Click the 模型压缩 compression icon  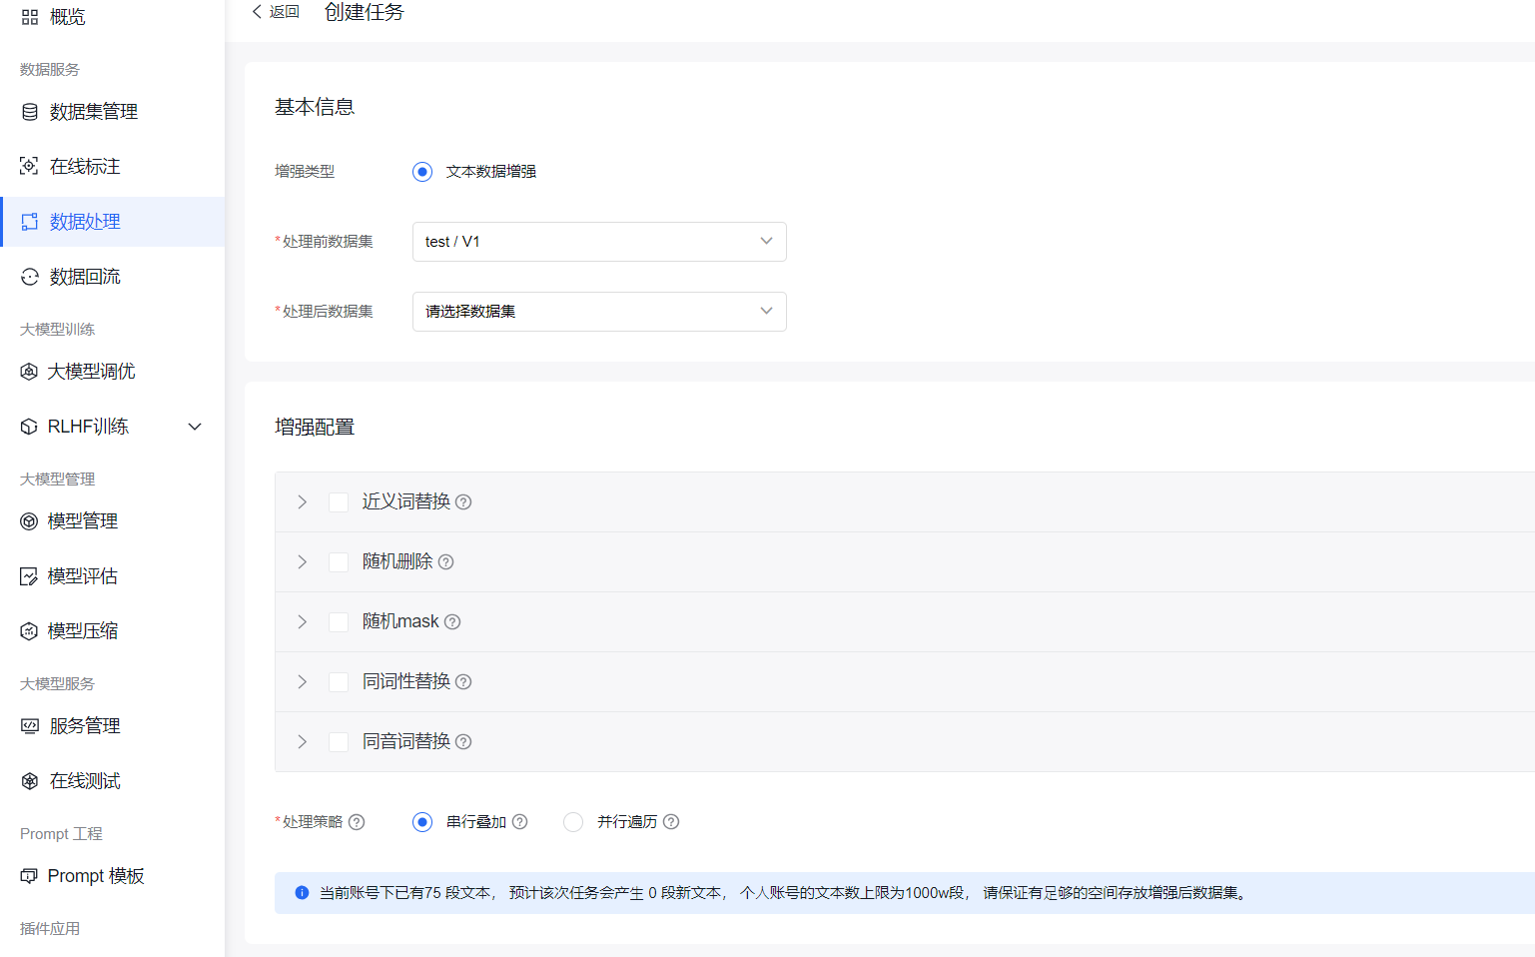[29, 631]
